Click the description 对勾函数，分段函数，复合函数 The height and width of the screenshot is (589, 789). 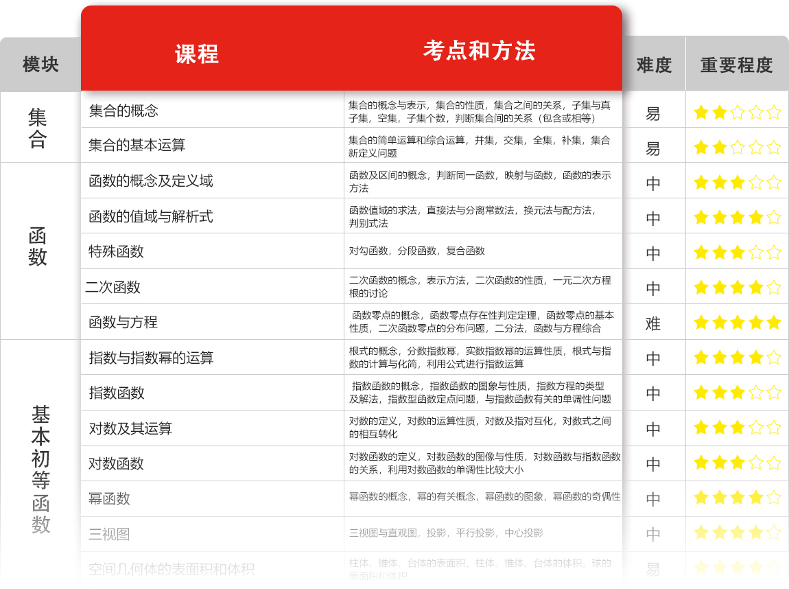tap(417, 251)
